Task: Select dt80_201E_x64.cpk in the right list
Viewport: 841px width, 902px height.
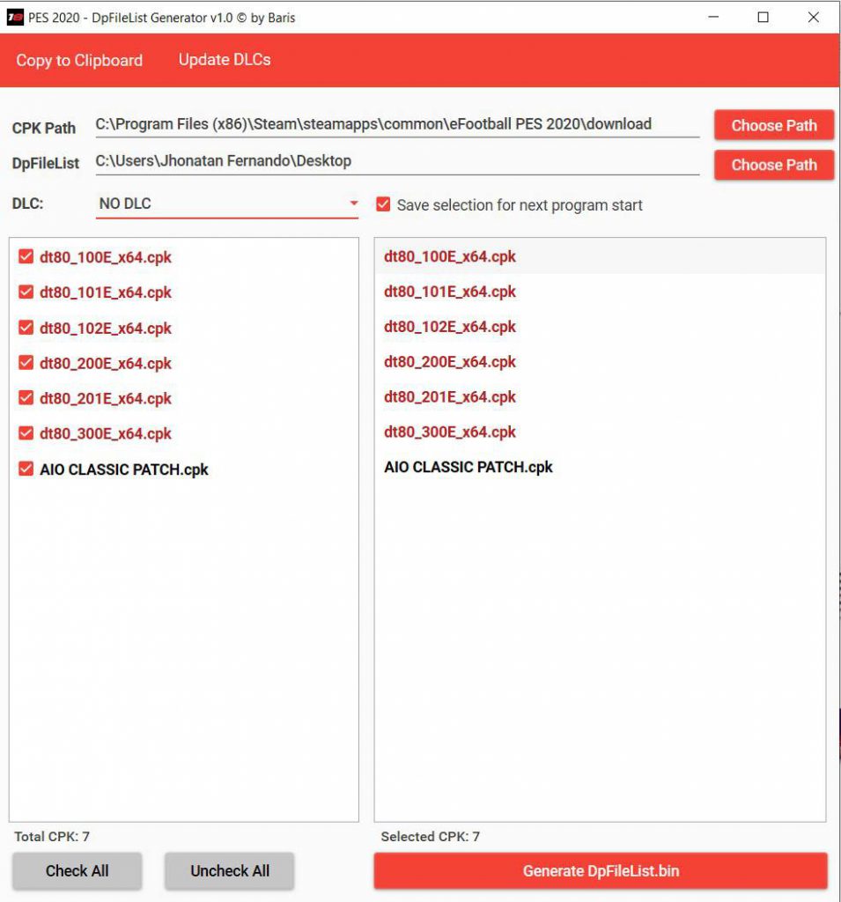Action: coord(450,397)
